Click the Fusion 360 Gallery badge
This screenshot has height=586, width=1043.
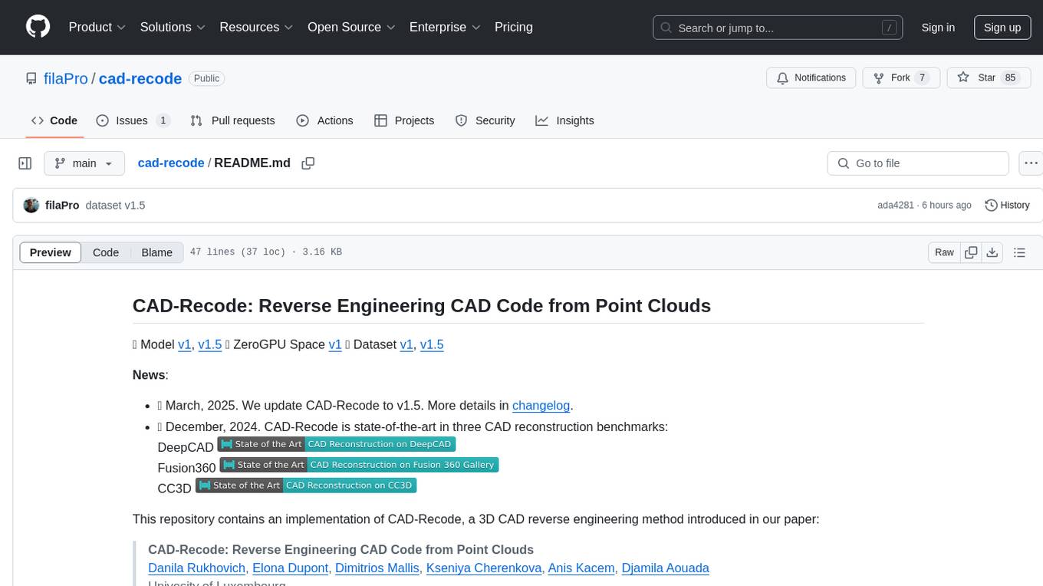click(359, 465)
